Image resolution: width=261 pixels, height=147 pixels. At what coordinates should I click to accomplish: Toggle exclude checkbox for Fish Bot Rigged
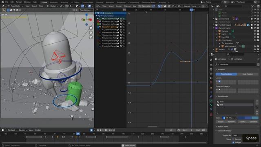[252, 25]
